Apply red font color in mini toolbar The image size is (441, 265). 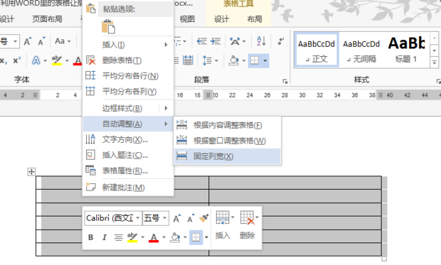(154, 237)
